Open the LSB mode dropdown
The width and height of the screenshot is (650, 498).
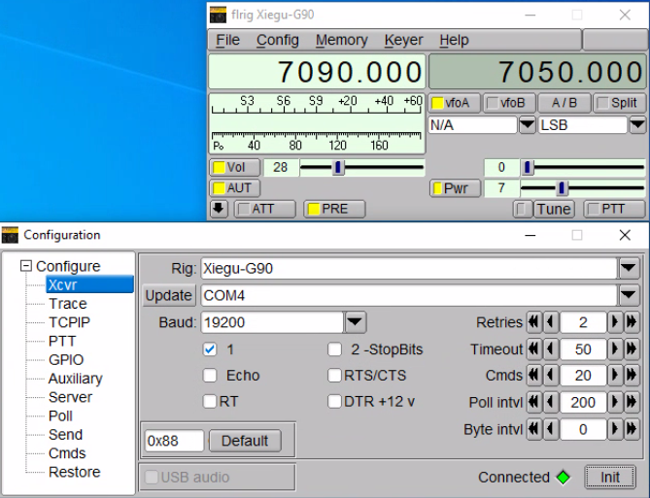point(637,125)
